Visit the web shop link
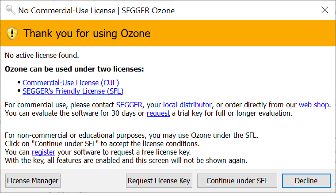The image size is (336, 193). point(314,105)
